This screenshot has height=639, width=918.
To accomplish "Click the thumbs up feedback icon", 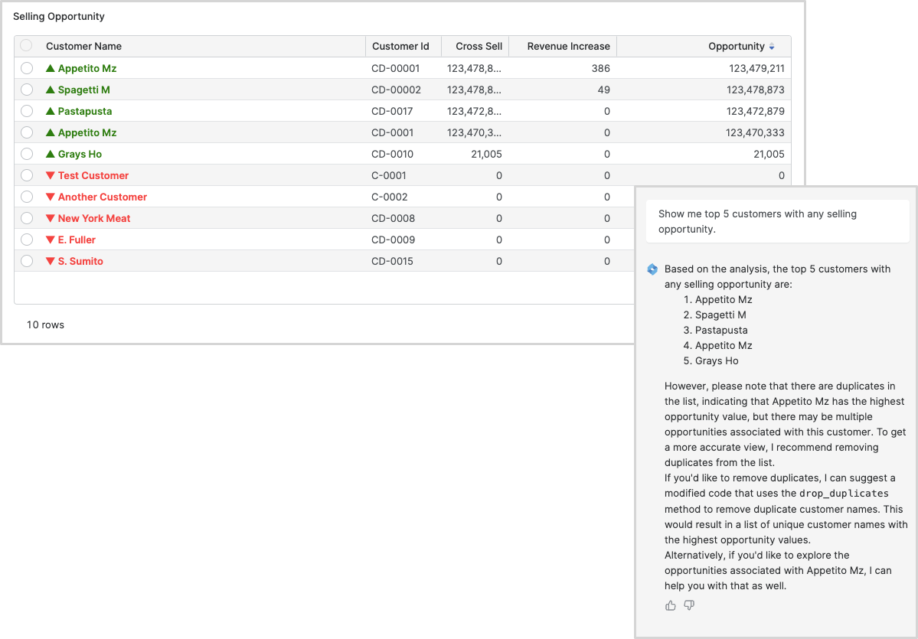I will [x=671, y=605].
